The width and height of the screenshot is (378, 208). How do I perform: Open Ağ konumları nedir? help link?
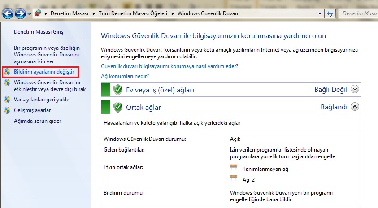pos(125,76)
